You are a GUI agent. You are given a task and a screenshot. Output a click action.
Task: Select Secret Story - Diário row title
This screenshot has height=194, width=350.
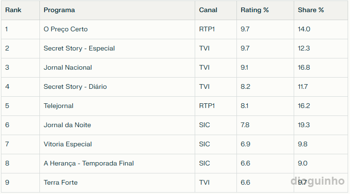tap(75, 87)
